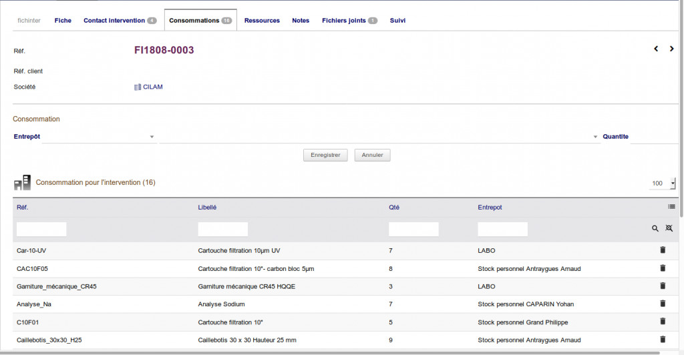The height and width of the screenshot is (355, 684).
Task: Click the search magnifier icon in filter row
Action: tap(655, 229)
